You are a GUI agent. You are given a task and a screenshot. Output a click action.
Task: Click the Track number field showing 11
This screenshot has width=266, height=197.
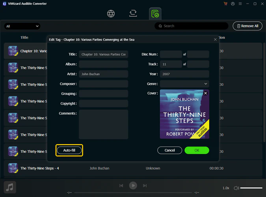pyautogui.click(x=171, y=64)
